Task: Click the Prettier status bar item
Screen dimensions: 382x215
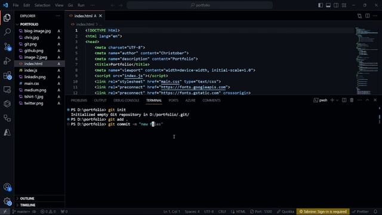Action: tap(361, 211)
